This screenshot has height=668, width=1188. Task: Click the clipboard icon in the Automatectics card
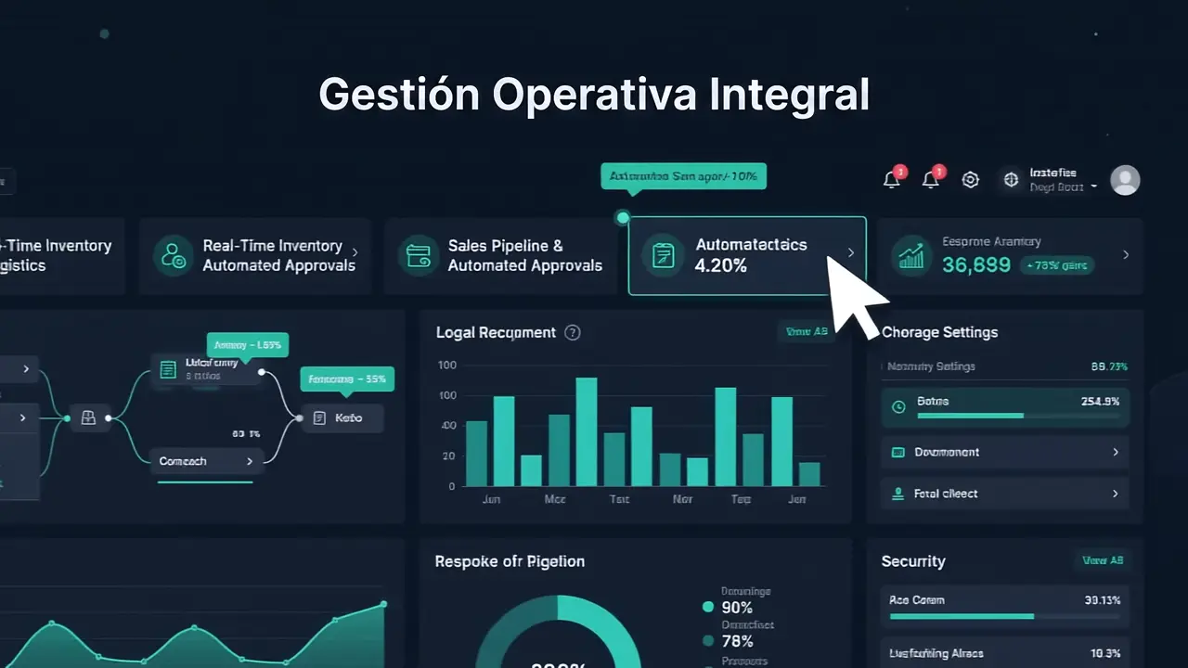[663, 256]
